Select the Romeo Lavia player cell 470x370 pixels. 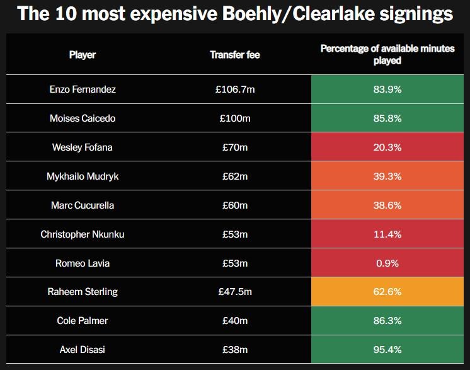(83, 263)
